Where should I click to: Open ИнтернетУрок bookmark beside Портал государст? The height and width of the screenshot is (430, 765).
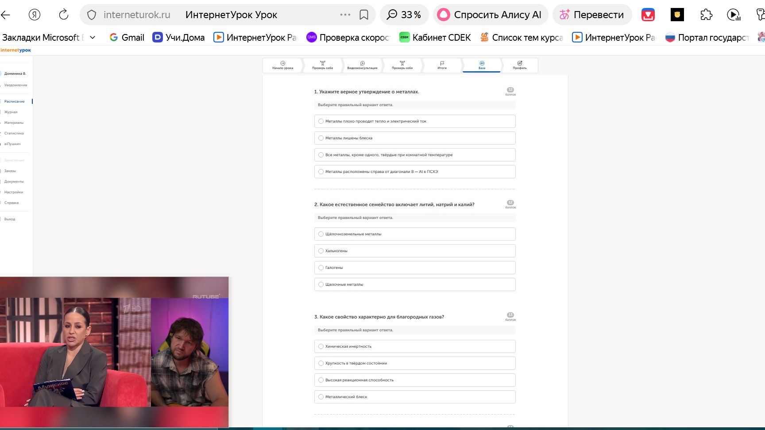point(614,38)
